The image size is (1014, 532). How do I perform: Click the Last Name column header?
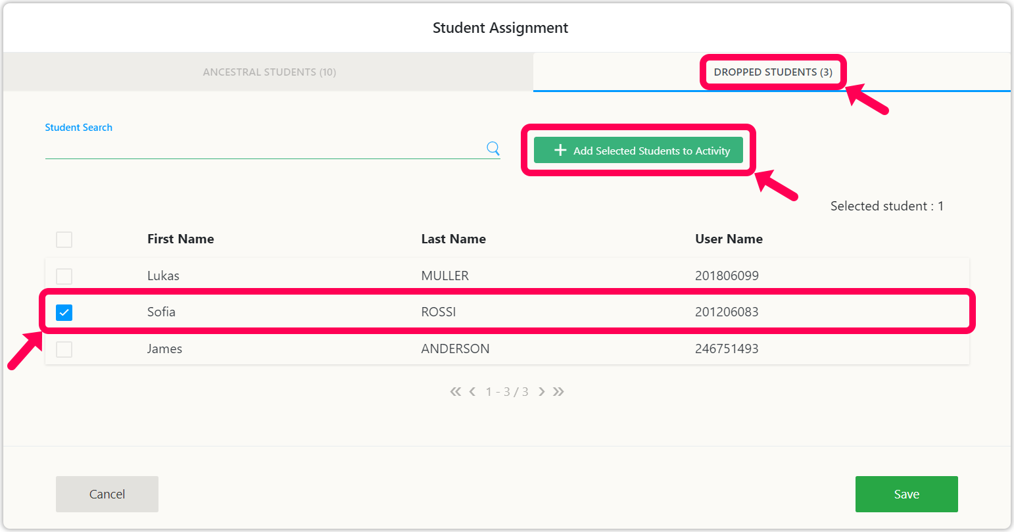click(x=453, y=239)
